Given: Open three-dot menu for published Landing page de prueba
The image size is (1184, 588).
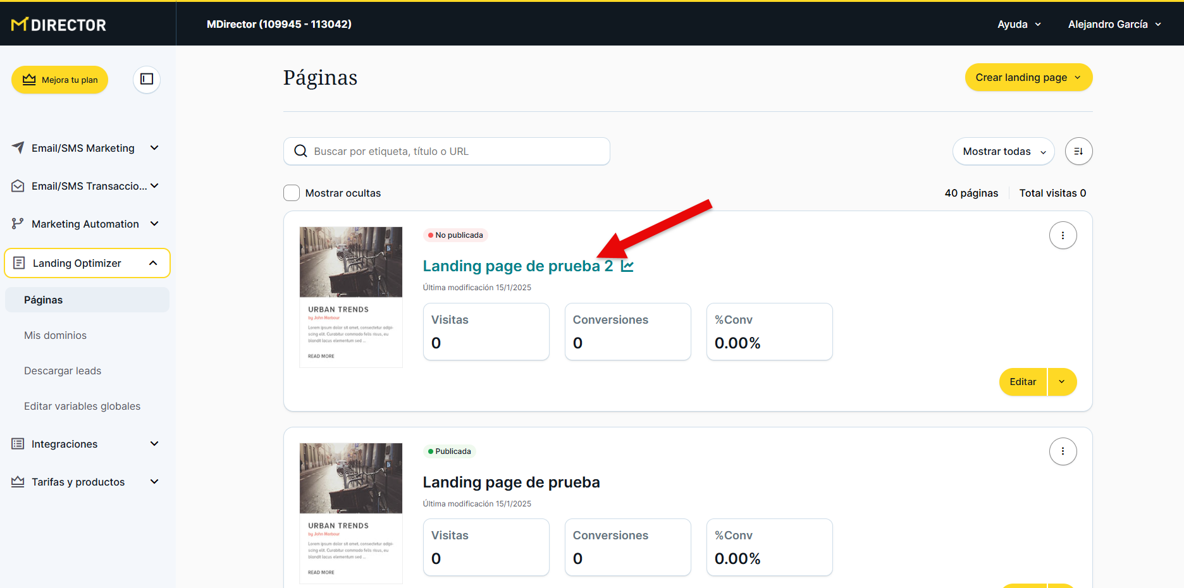Looking at the screenshot, I should pyautogui.click(x=1063, y=451).
